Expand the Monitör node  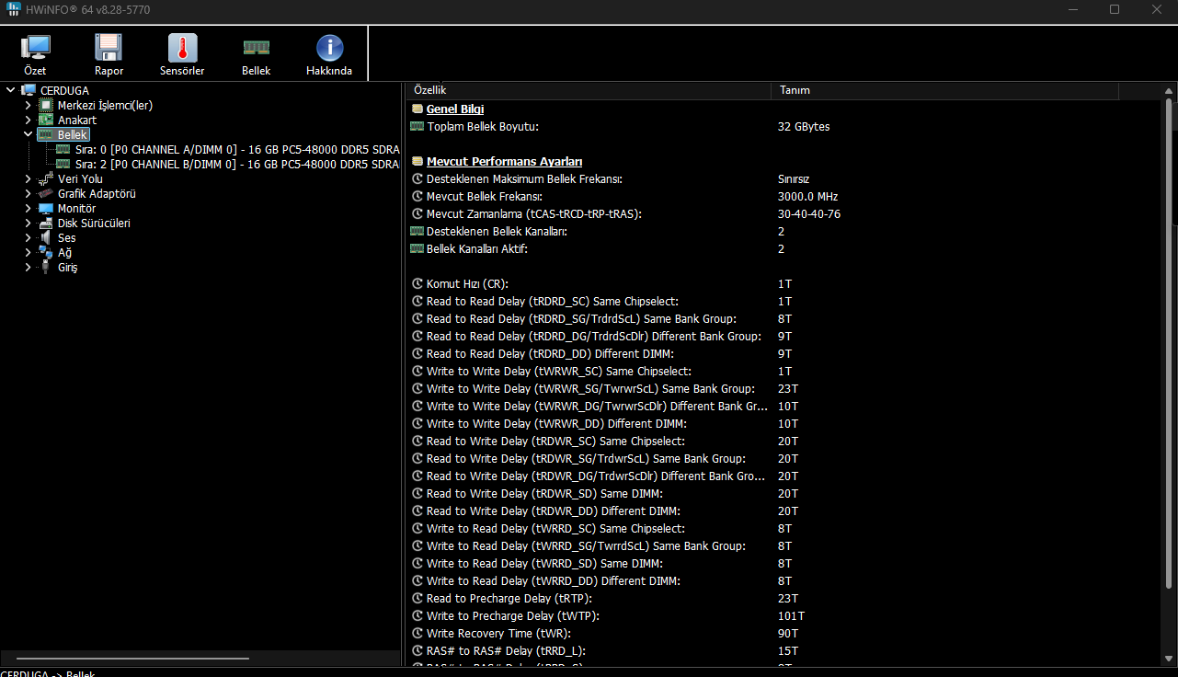pyautogui.click(x=29, y=208)
